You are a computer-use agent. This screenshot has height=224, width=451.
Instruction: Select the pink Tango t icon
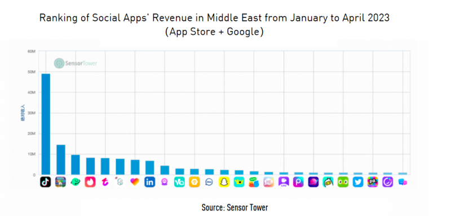[x=105, y=182]
